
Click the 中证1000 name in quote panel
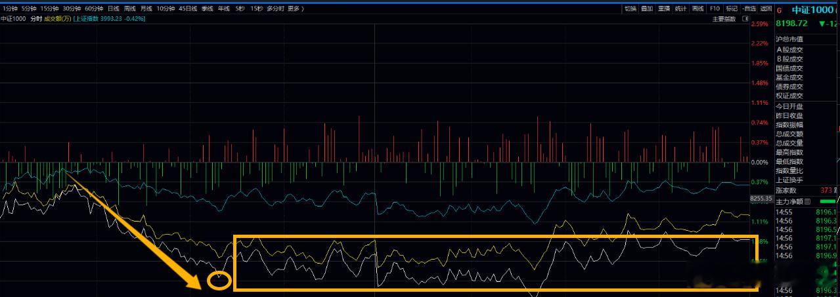(x=812, y=10)
